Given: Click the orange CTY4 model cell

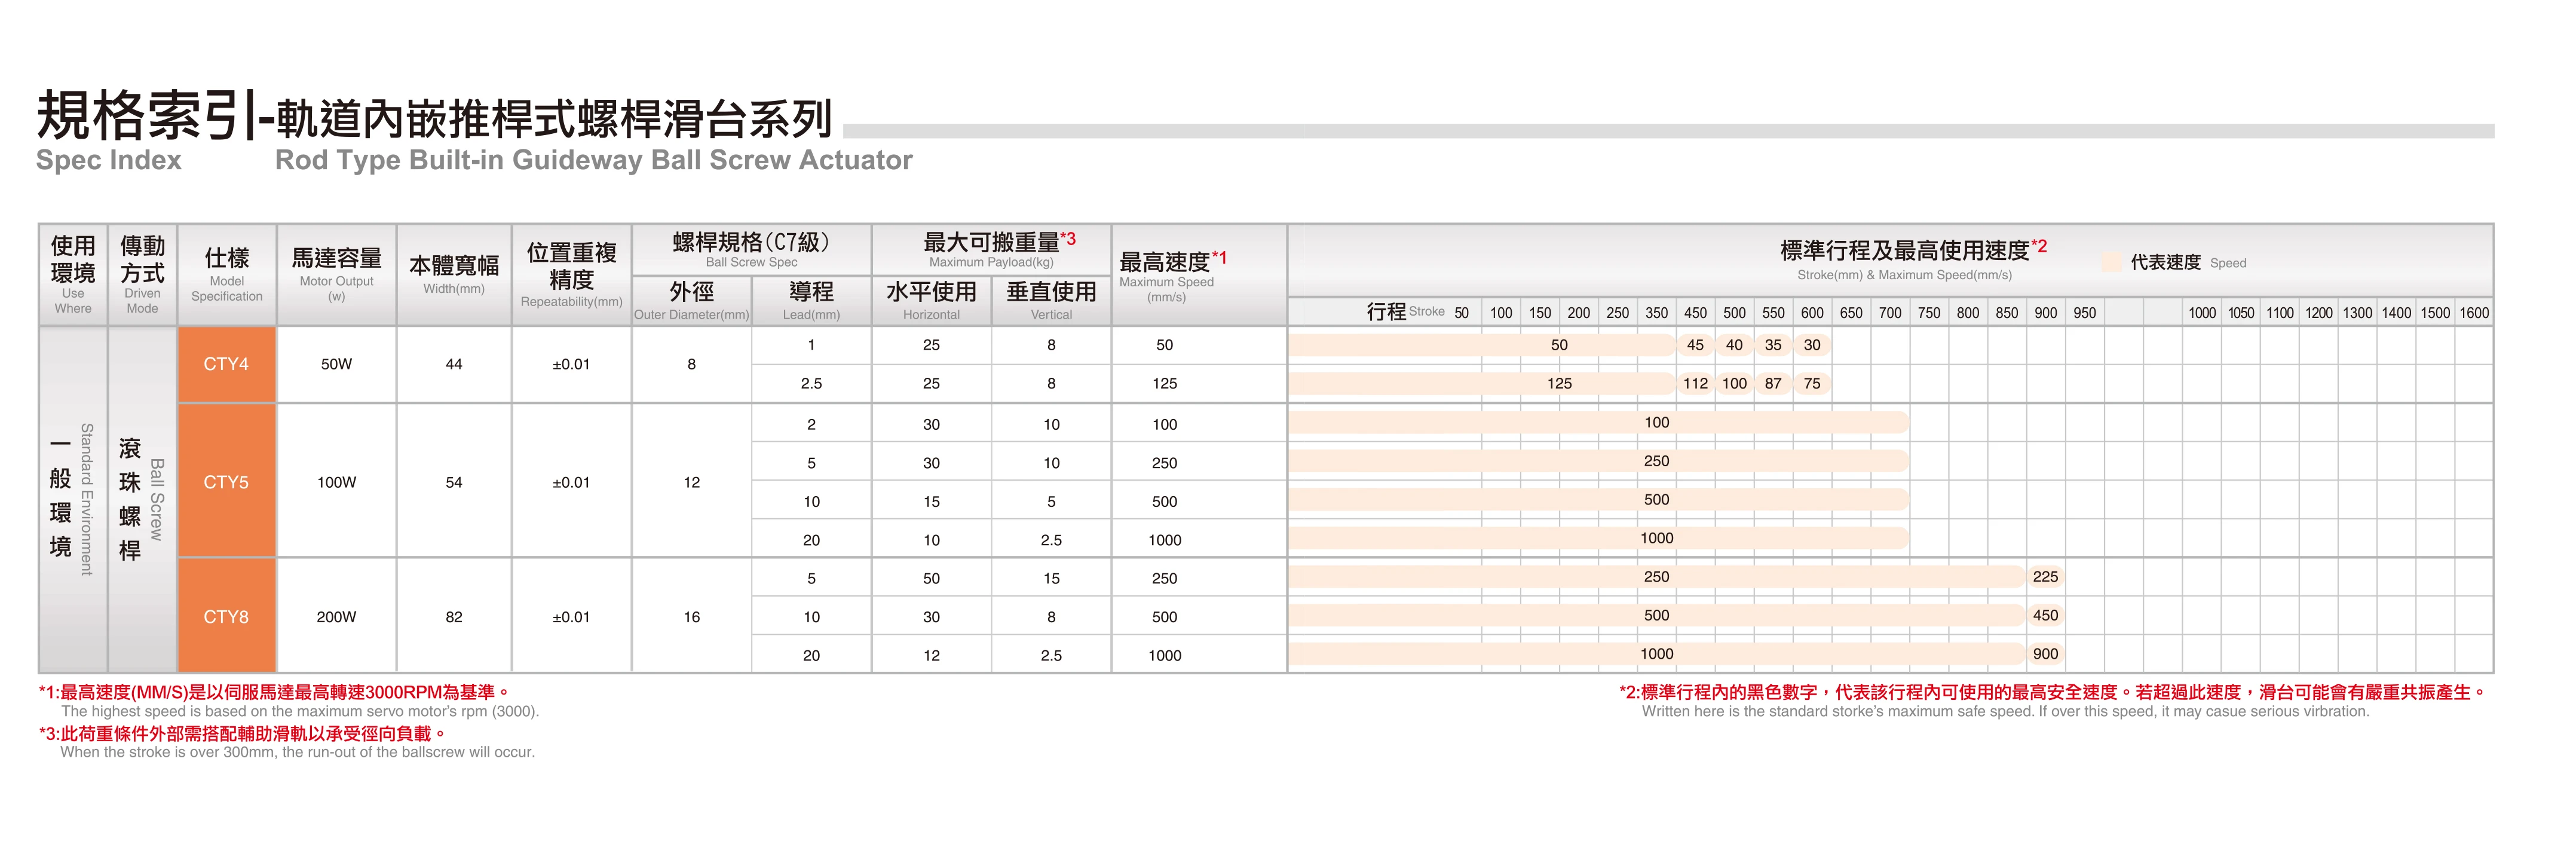Looking at the screenshot, I should 226,364.
